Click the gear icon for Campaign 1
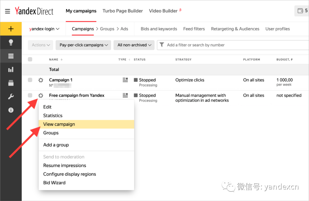Viewport: 309px width, 201px height. tap(41, 80)
